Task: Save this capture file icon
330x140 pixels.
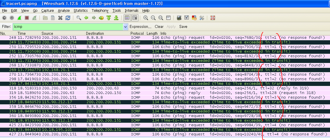Action: click(x=53, y=18)
